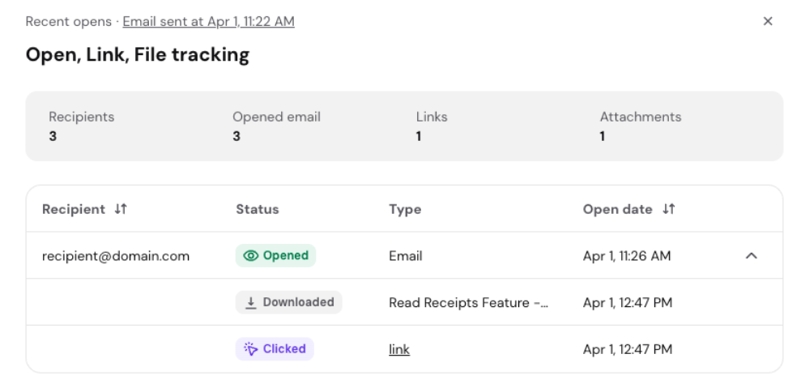
Task: Sort recipients using the Recipient sort arrows
Action: click(x=121, y=209)
